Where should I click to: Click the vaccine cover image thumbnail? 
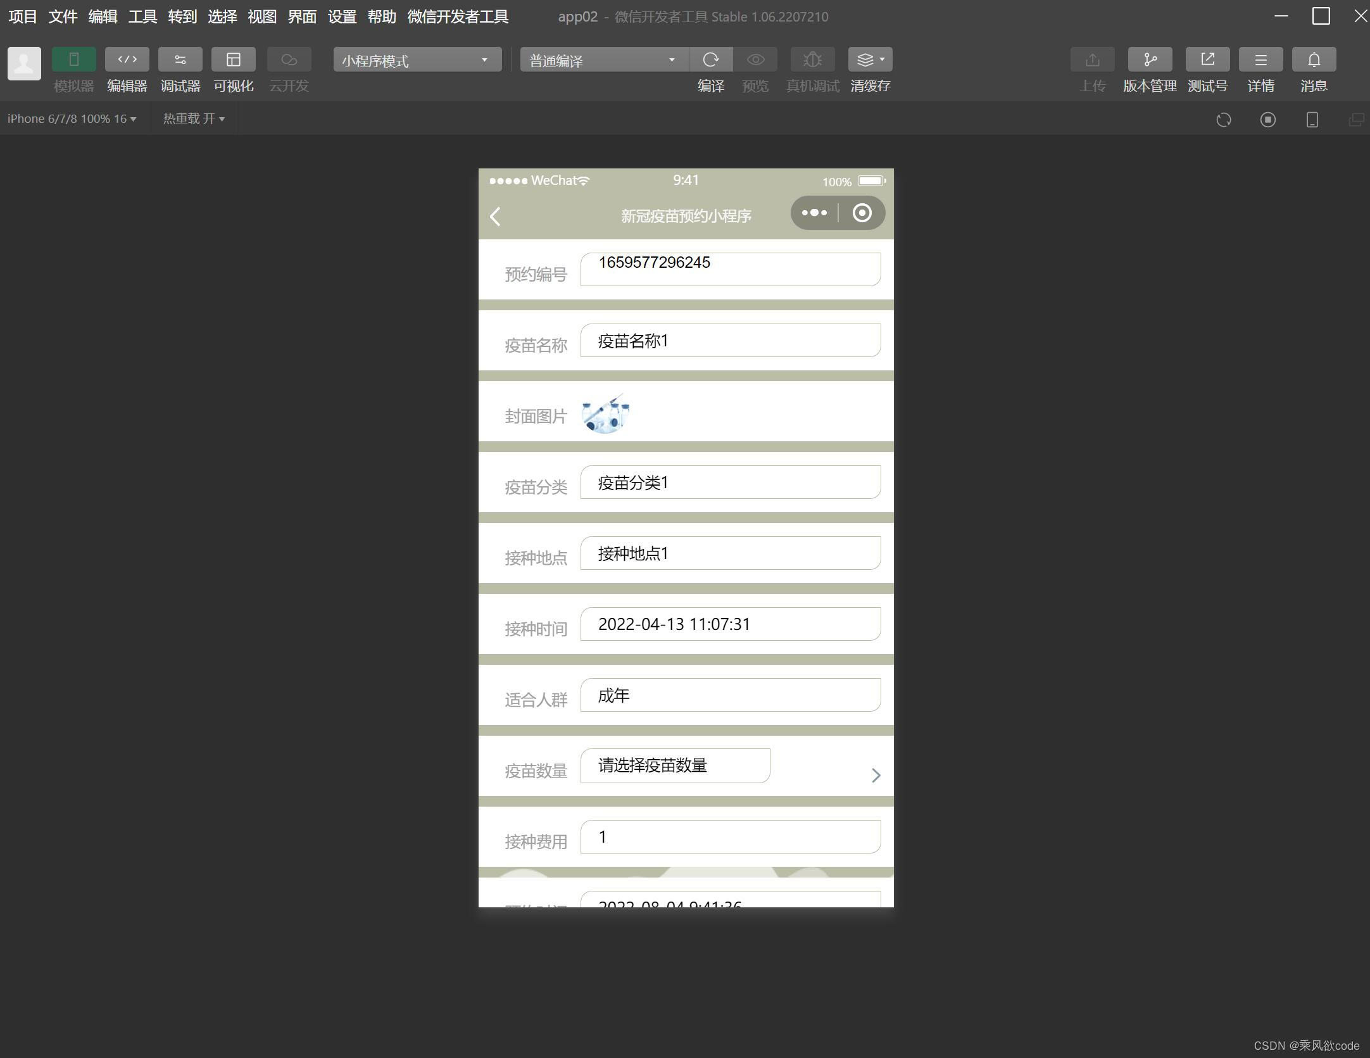coord(605,414)
